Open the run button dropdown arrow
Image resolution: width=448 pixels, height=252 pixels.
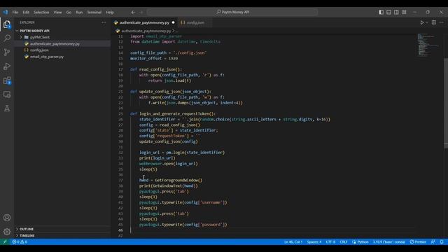click(x=427, y=22)
